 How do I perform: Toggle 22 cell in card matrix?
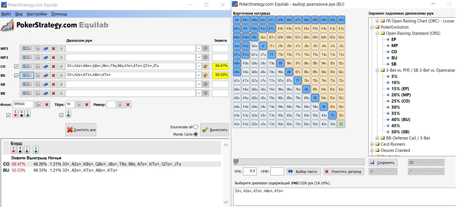click(x=341, y=124)
